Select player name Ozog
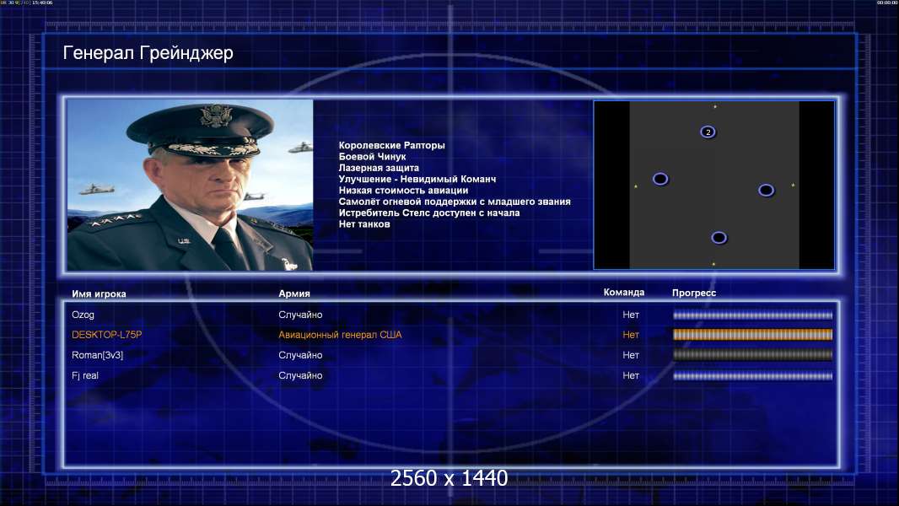Viewport: 899px width, 506px height. pyautogui.click(x=83, y=315)
